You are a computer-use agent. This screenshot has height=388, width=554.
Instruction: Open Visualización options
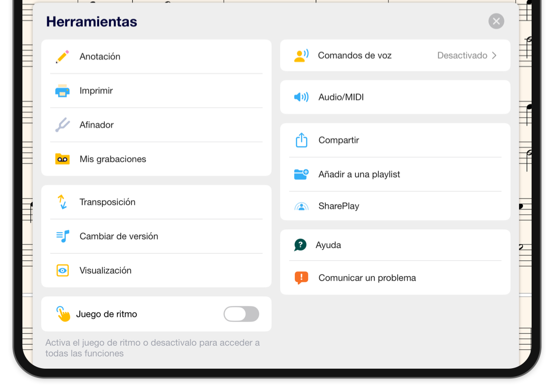[156, 270]
